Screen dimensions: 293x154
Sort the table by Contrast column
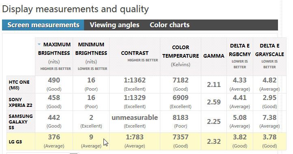(135, 56)
